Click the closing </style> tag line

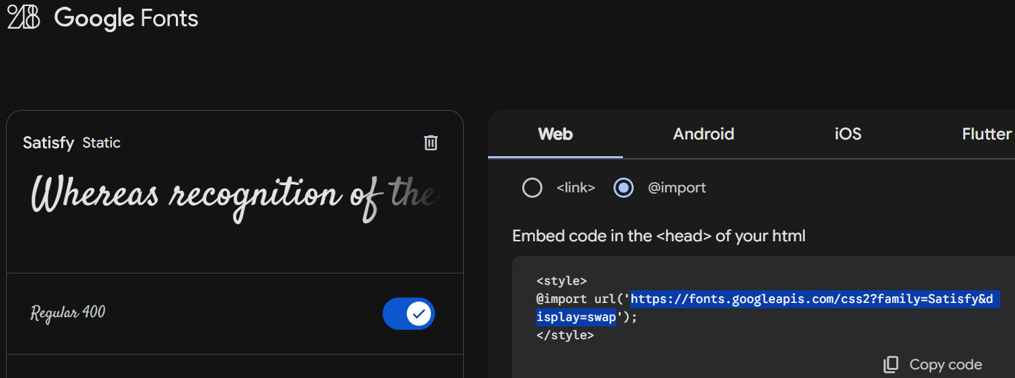565,334
